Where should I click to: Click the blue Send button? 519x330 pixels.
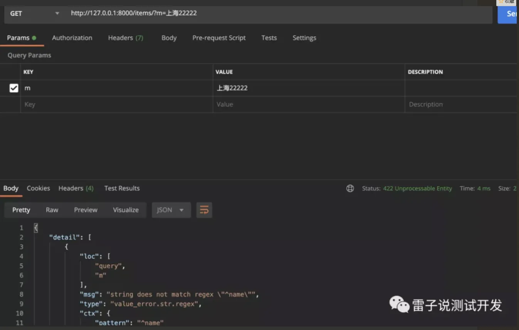coord(508,13)
